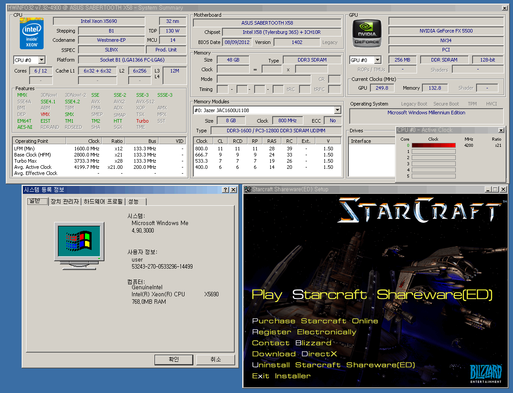
Task: Click the Microsoft Windows Millennium Edition text
Action: (426, 113)
